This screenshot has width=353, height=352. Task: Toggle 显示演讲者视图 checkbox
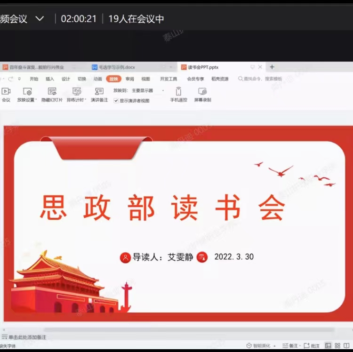[x=116, y=101]
